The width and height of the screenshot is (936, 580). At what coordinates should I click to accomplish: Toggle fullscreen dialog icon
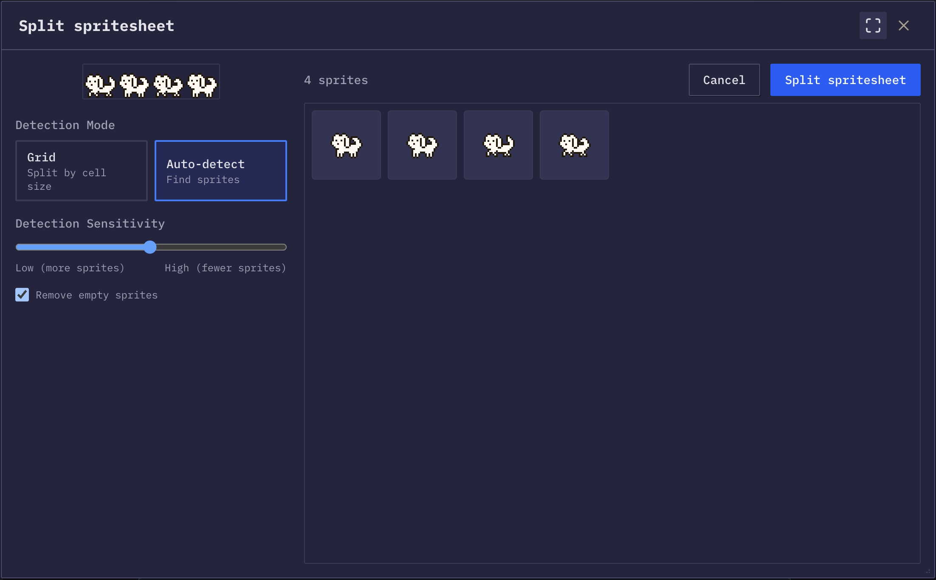873,25
